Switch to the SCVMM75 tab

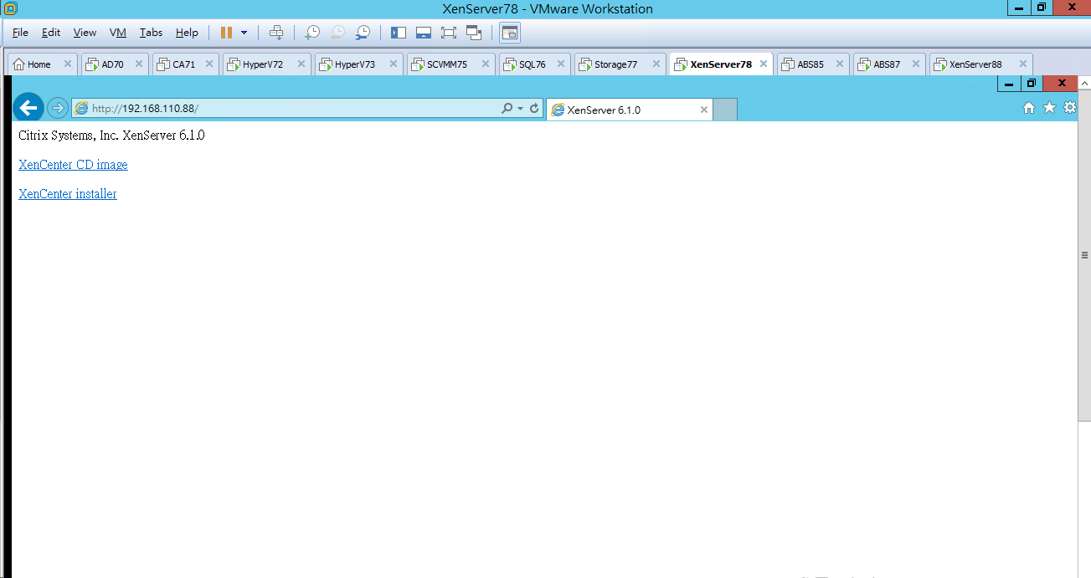coord(447,64)
